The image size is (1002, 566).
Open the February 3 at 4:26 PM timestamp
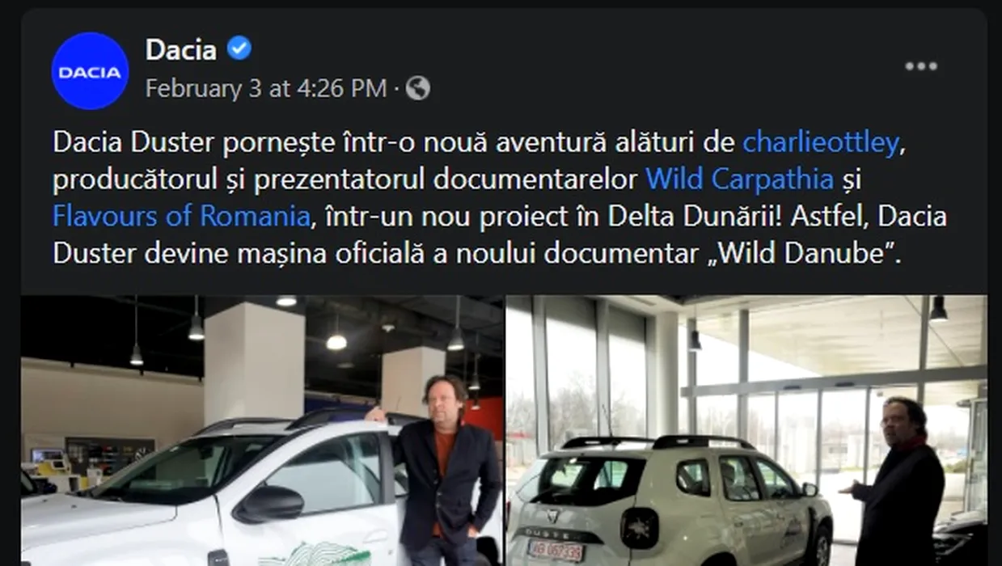pyautogui.click(x=266, y=88)
